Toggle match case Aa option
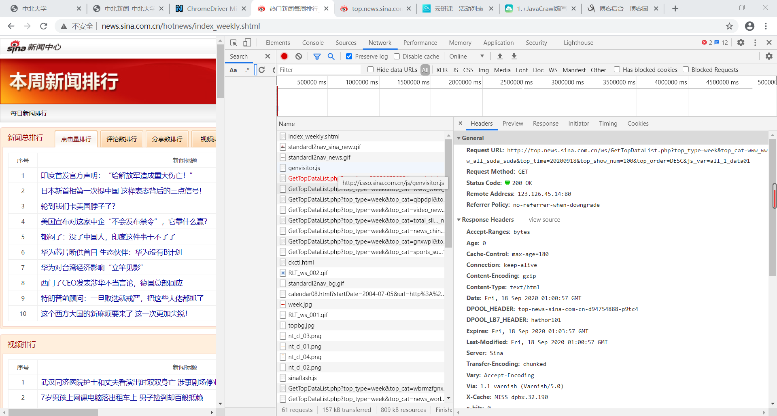777x416 pixels. coord(233,70)
